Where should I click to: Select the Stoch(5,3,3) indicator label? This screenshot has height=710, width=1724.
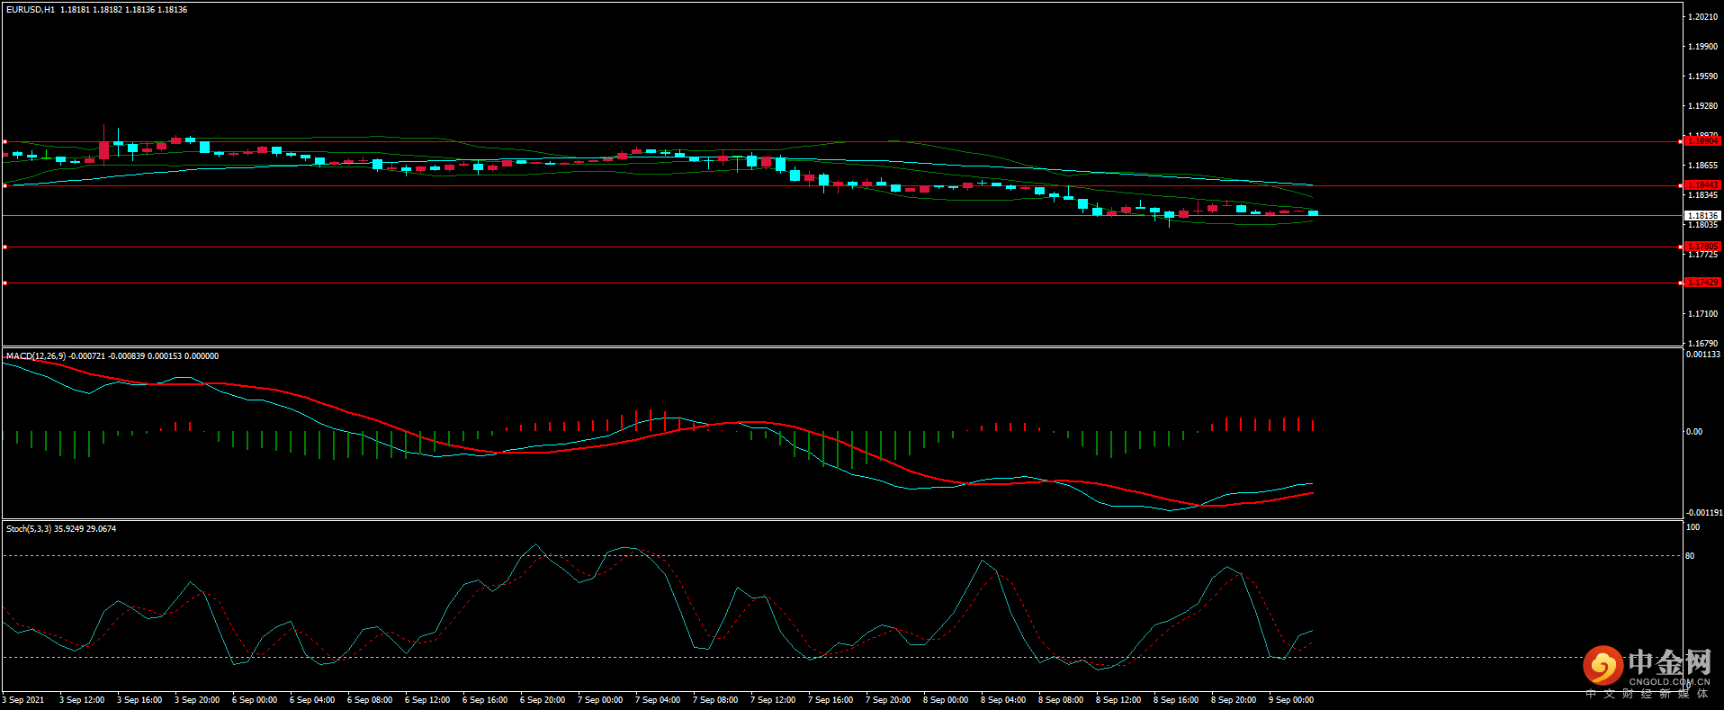[28, 529]
